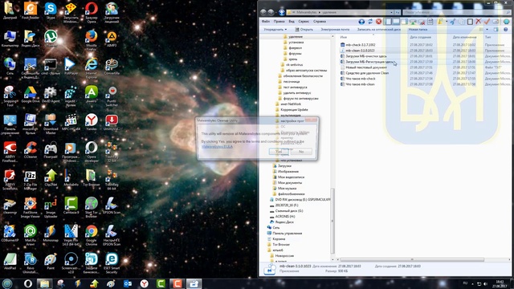Launch the PotPlayer desktop shortcut
Screen dimensions: 514x289
coord(71,67)
